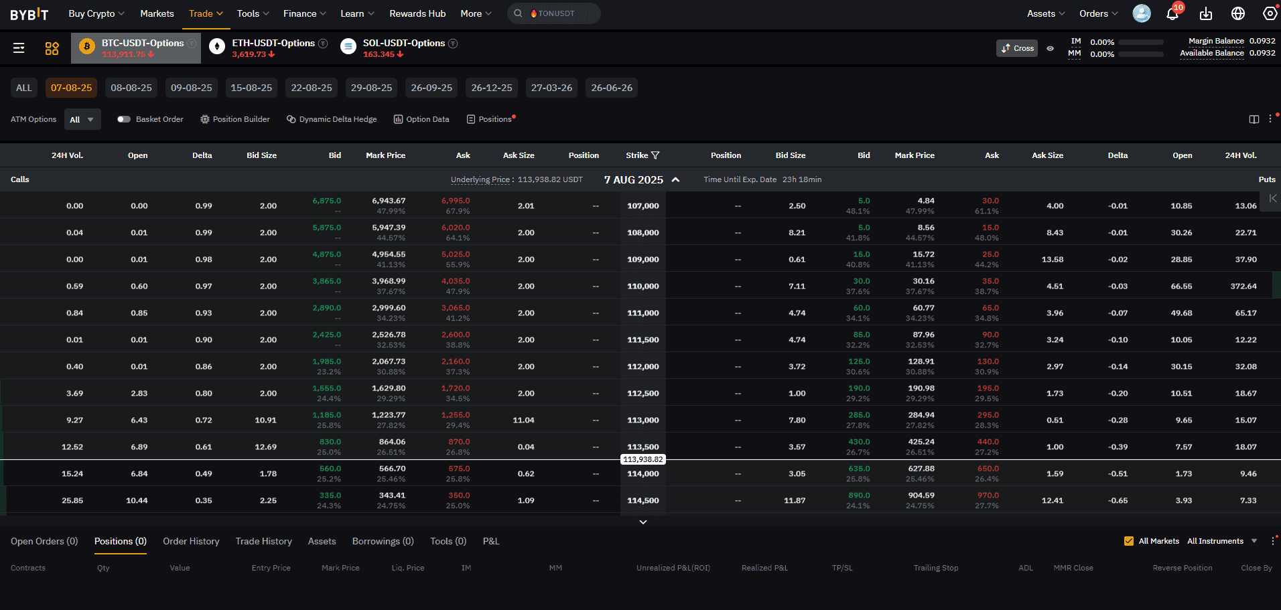
Task: Select the ALL expiry filter
Action: [x=24, y=88]
